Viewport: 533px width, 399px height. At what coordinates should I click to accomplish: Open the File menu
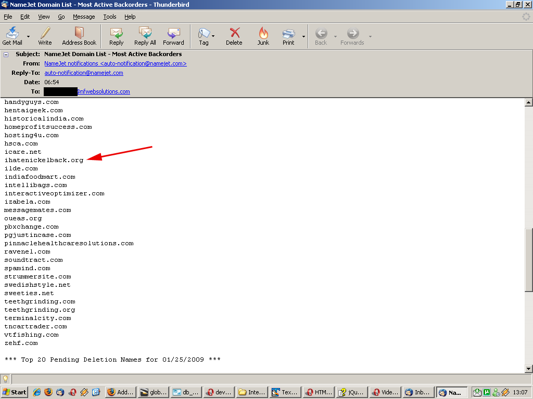tap(8, 17)
